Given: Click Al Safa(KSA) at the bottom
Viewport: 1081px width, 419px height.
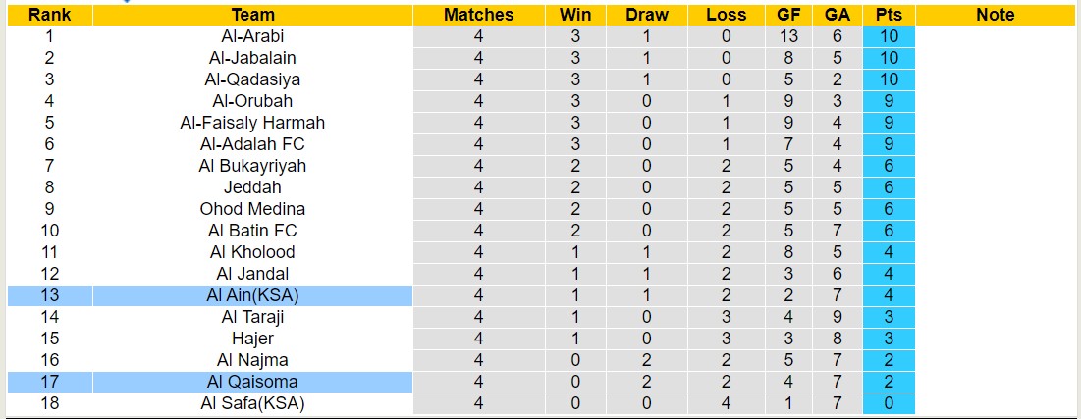Looking at the screenshot, I should (x=252, y=403).
